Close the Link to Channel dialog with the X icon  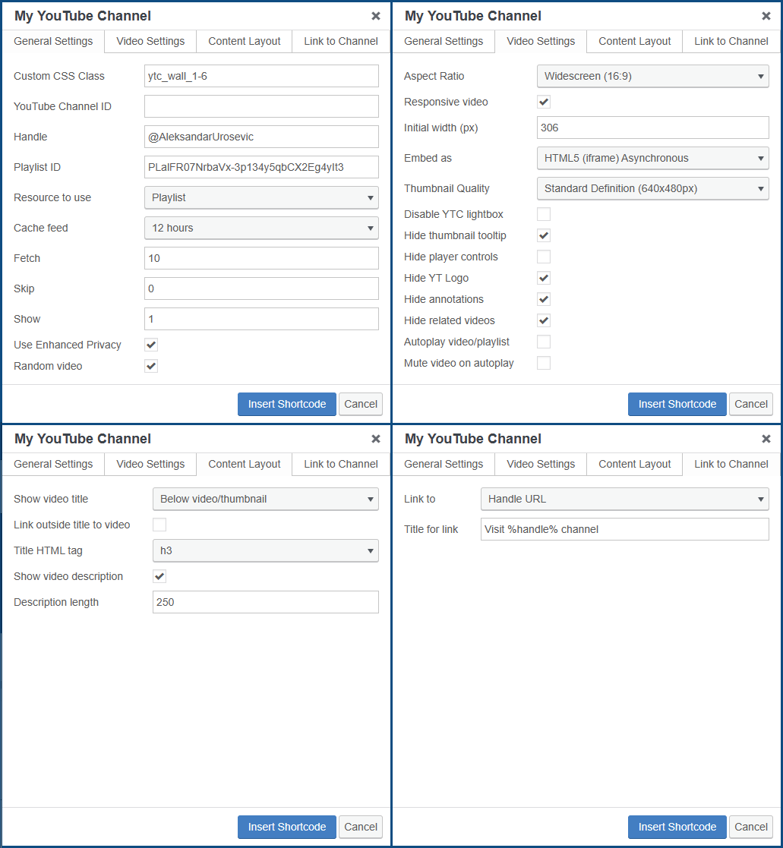(x=766, y=439)
